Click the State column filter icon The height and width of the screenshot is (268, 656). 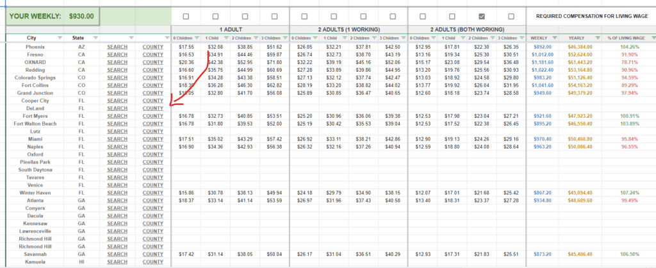point(95,38)
